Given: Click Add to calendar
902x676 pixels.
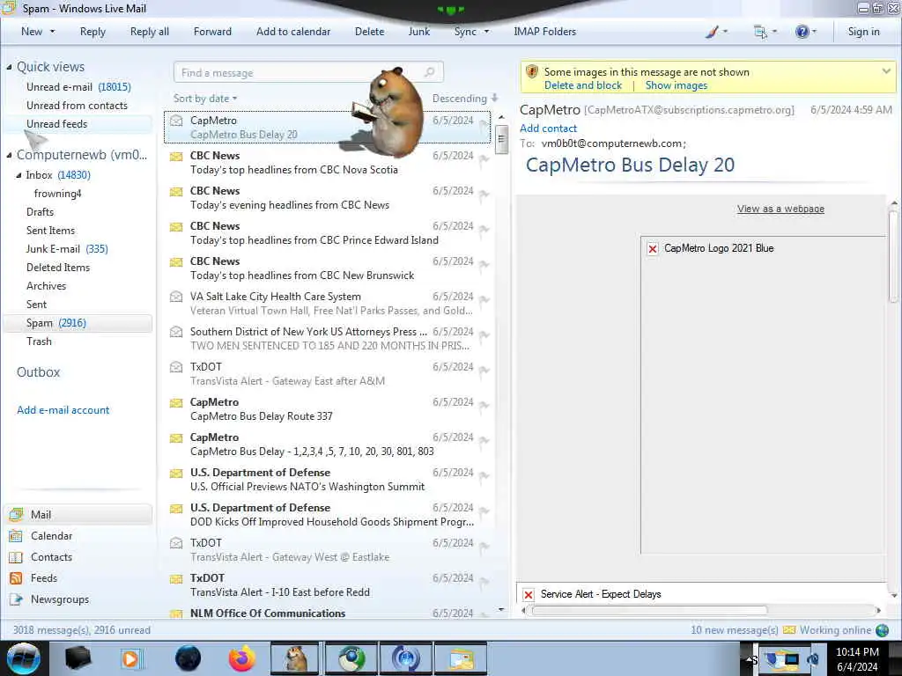Looking at the screenshot, I should 293,32.
